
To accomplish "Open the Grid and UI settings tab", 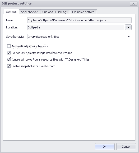I will pos(55,12).
